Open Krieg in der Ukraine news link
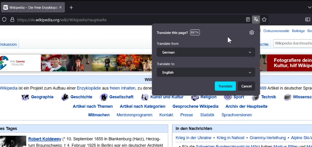This screenshot has width=312, height=147. pos(193,138)
